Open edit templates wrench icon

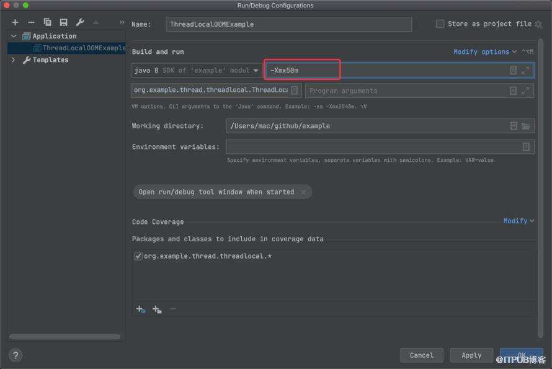[80, 22]
